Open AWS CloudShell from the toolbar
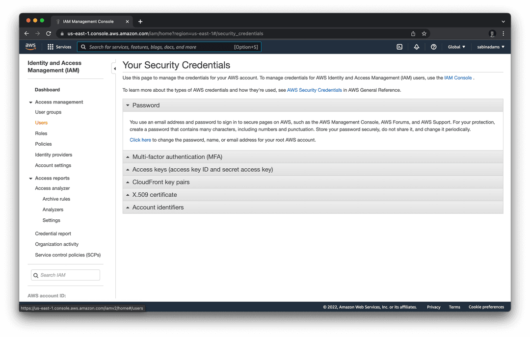The image size is (530, 337). point(399,47)
